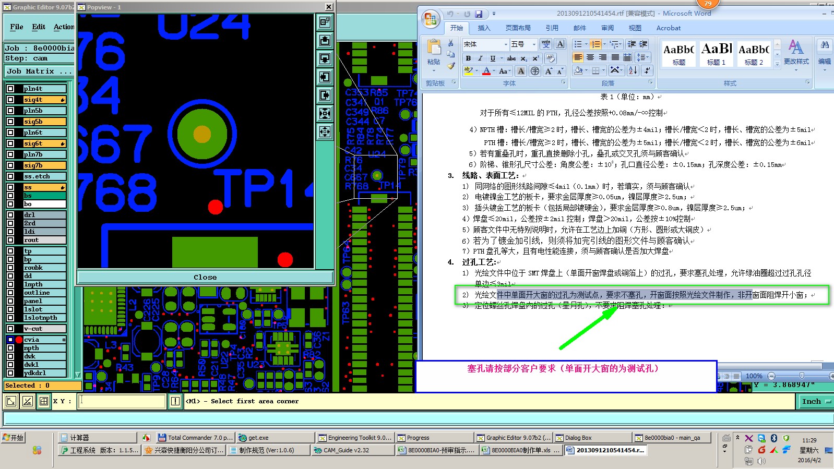Click the Bold icon in Word ribbon
The image size is (834, 469).
point(468,58)
